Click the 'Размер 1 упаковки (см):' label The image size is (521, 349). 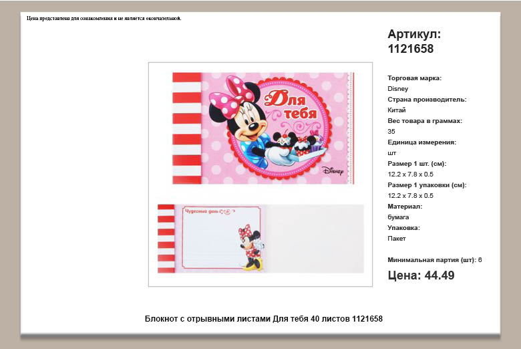pos(427,185)
